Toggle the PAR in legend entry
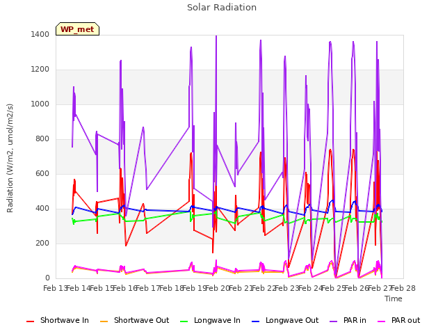This screenshot has height=334, width=445. [x=348, y=320]
